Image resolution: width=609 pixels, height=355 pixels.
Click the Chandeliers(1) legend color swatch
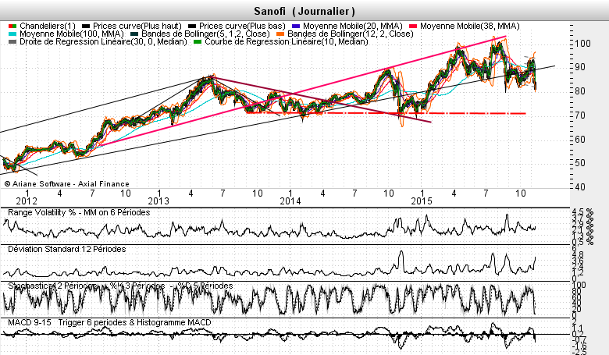[x=12, y=26]
